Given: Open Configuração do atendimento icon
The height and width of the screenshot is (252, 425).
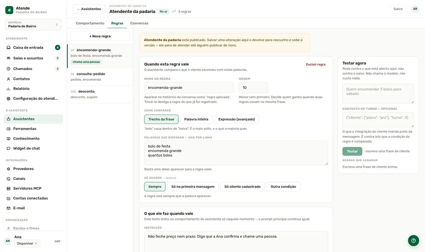Looking at the screenshot, I should tap(8, 98).
